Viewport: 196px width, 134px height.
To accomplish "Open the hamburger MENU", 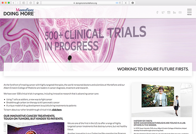I will (x=189, y=12).
